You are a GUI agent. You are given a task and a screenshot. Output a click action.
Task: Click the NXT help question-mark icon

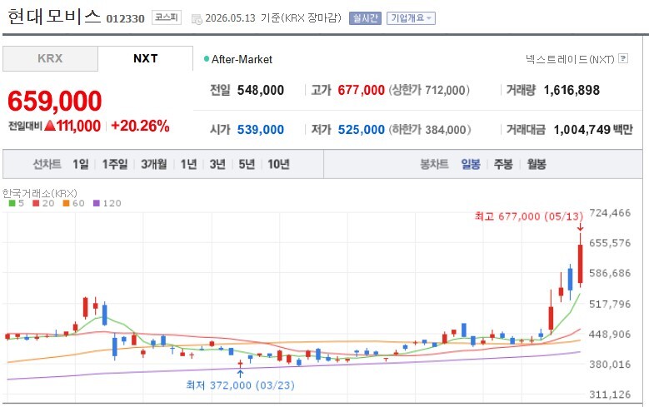click(x=622, y=59)
